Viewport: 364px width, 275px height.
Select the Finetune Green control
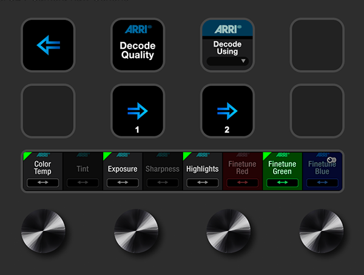282,171
